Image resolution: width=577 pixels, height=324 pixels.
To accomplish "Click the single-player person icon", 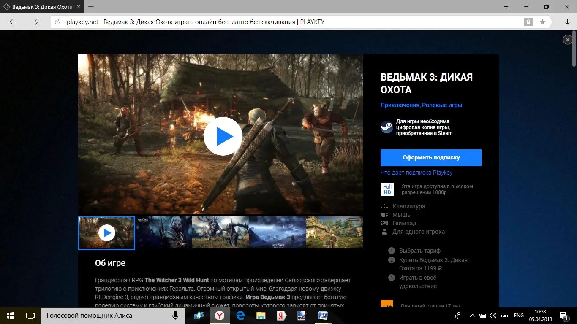I will [384, 232].
